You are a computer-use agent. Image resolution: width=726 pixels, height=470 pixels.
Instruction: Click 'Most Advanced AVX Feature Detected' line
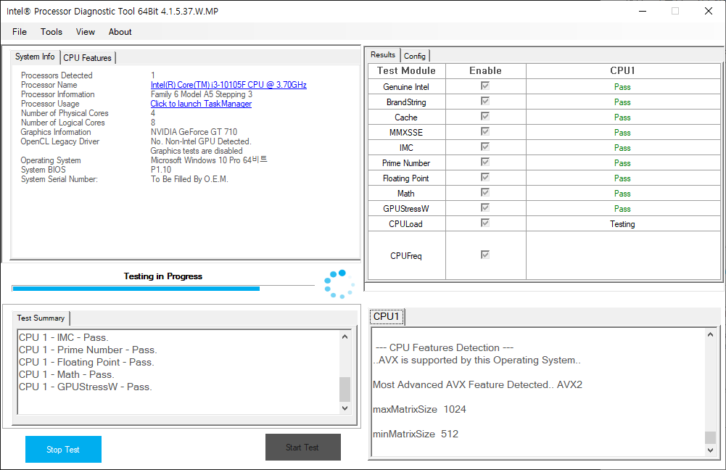tap(477, 385)
